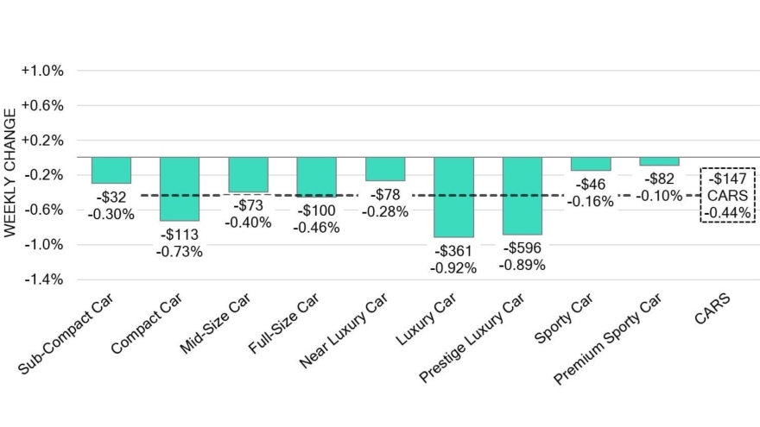Image resolution: width=760 pixels, height=427 pixels.
Task: Select the Full-Size Car bar
Action: click(x=316, y=177)
